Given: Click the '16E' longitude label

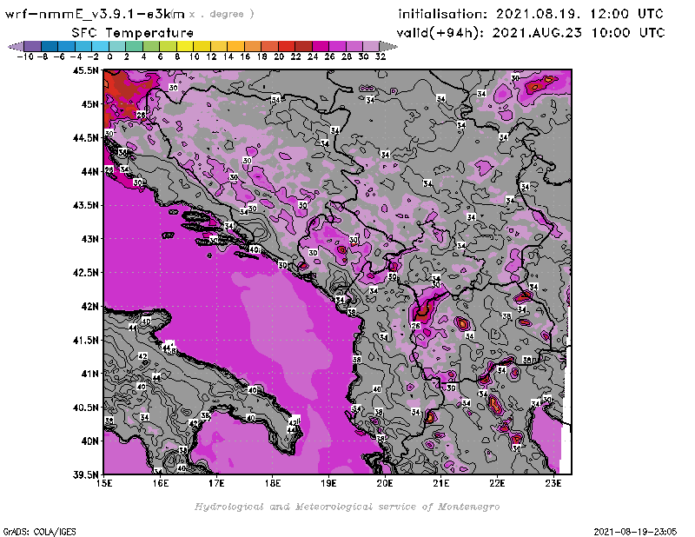Looking at the screenshot, I should (x=161, y=483).
